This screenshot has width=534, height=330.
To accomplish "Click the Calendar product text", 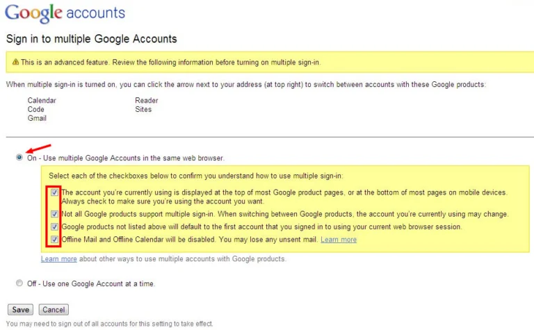I will 42,100.
